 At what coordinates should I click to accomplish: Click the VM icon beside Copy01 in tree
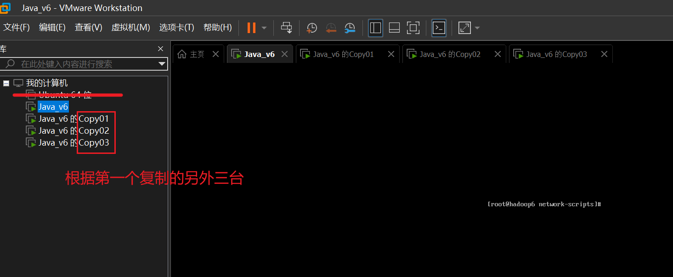pos(31,119)
